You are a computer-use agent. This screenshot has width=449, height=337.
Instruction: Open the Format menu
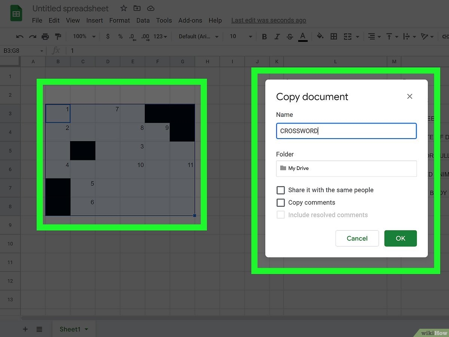(119, 20)
